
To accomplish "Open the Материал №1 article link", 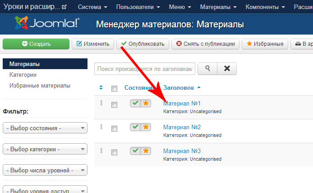I will coord(182,103).
